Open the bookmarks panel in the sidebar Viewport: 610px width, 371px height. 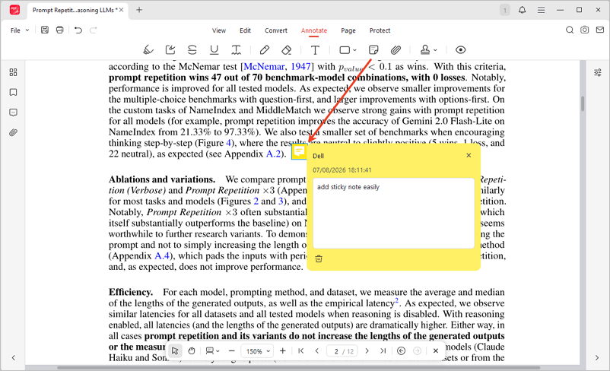point(13,93)
